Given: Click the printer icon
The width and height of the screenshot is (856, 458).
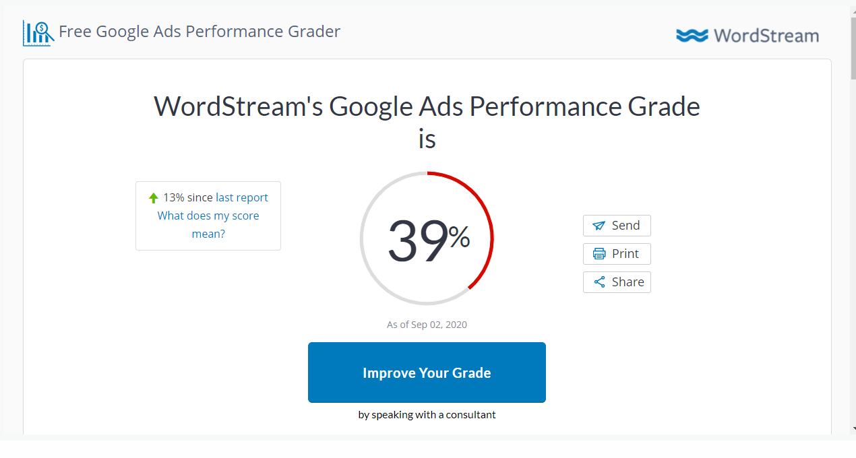Looking at the screenshot, I should [x=599, y=254].
